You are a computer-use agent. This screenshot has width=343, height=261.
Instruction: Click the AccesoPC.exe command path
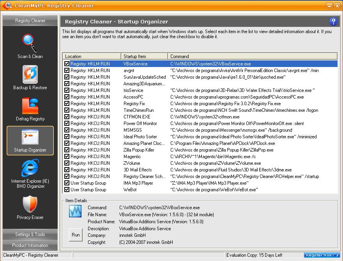237,97
